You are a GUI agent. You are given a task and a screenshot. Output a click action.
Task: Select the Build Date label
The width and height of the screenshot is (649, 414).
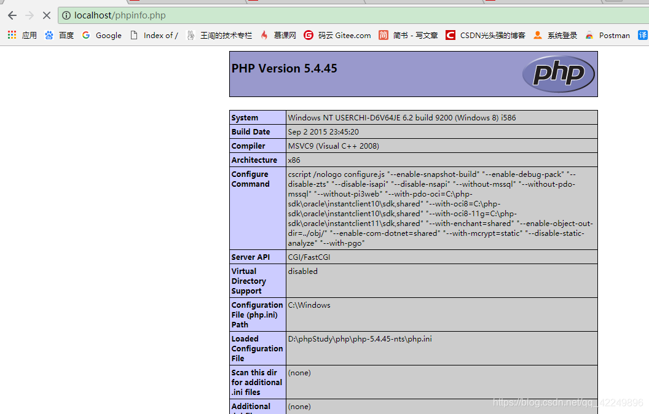(251, 131)
